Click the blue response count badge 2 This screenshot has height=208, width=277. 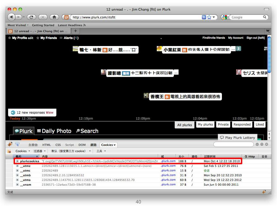[x=238, y=48]
